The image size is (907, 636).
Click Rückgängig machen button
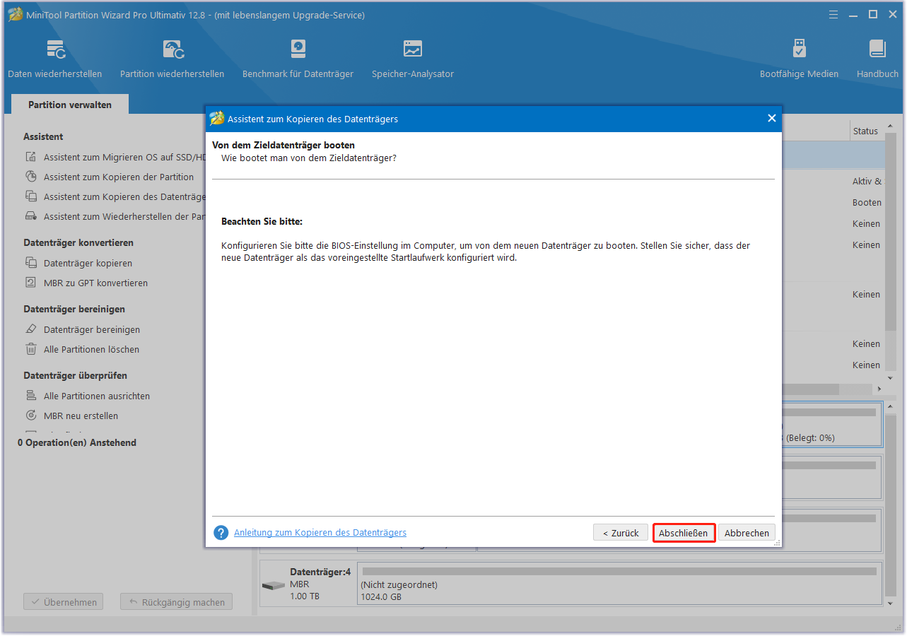[x=177, y=602]
